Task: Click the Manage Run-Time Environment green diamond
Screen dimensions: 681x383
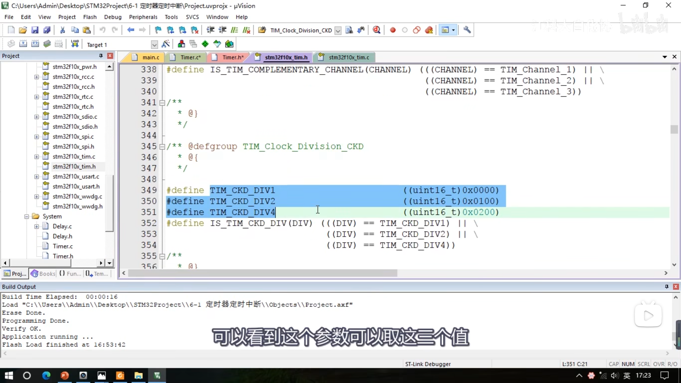Action: pos(205,44)
